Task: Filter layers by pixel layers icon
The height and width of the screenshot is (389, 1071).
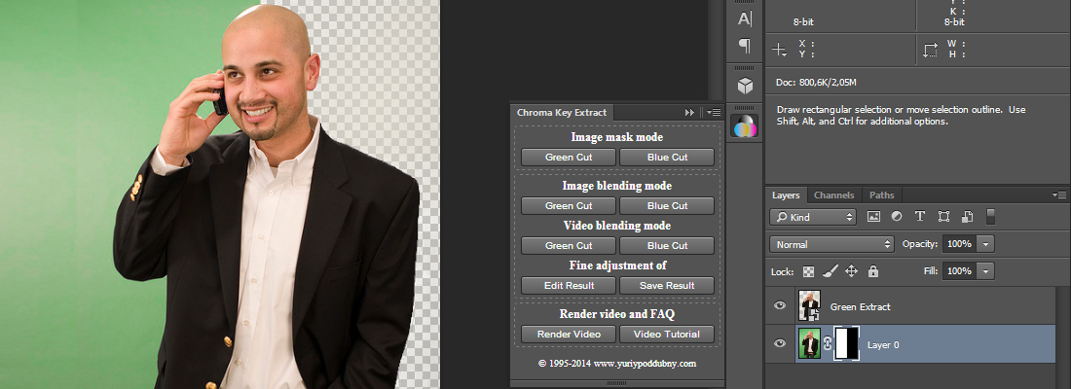Action: tap(873, 216)
